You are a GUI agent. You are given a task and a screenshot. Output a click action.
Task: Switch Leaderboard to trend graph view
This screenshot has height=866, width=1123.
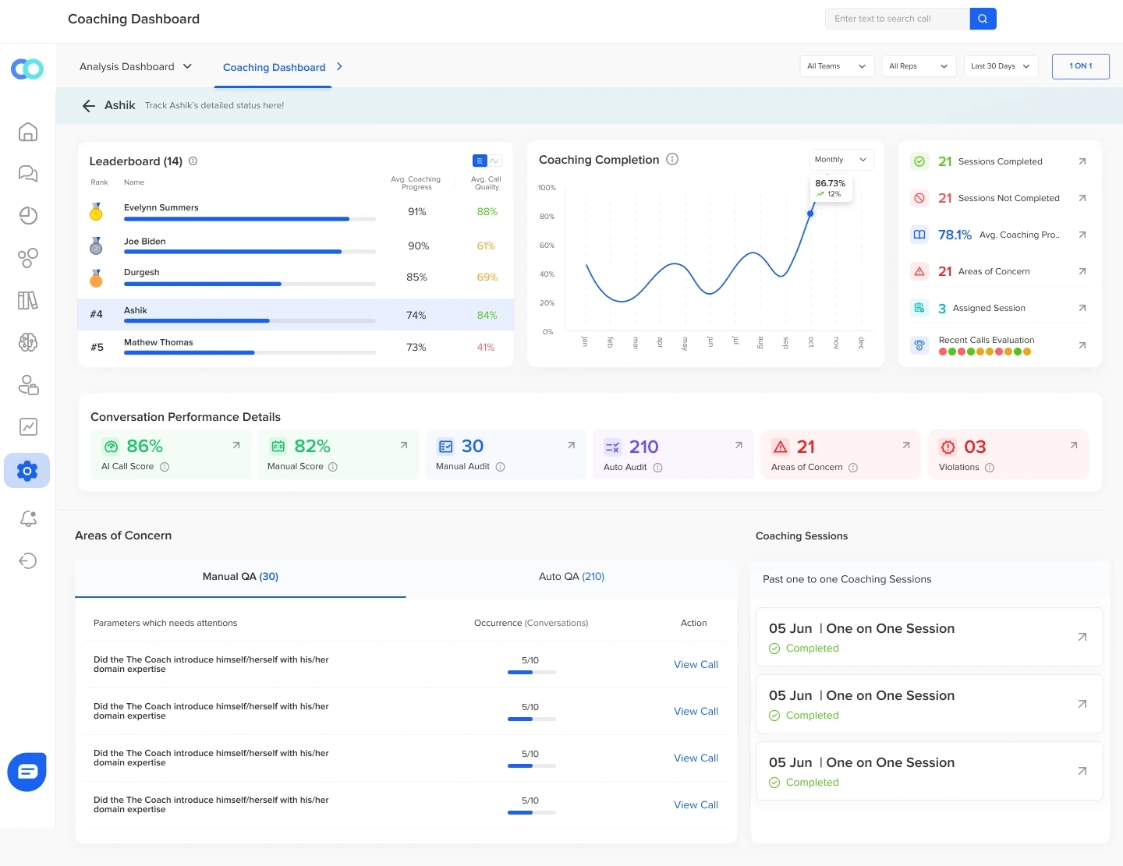(494, 160)
